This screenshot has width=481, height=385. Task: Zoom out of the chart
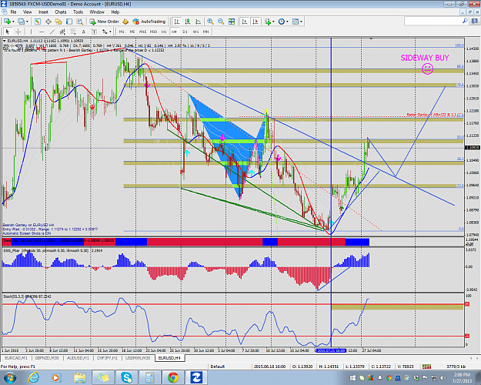coord(221,22)
